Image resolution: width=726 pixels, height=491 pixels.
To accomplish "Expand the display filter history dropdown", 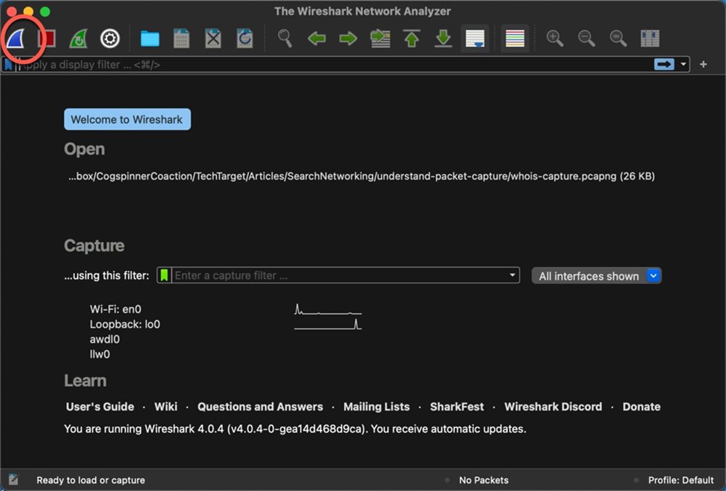I will click(683, 65).
